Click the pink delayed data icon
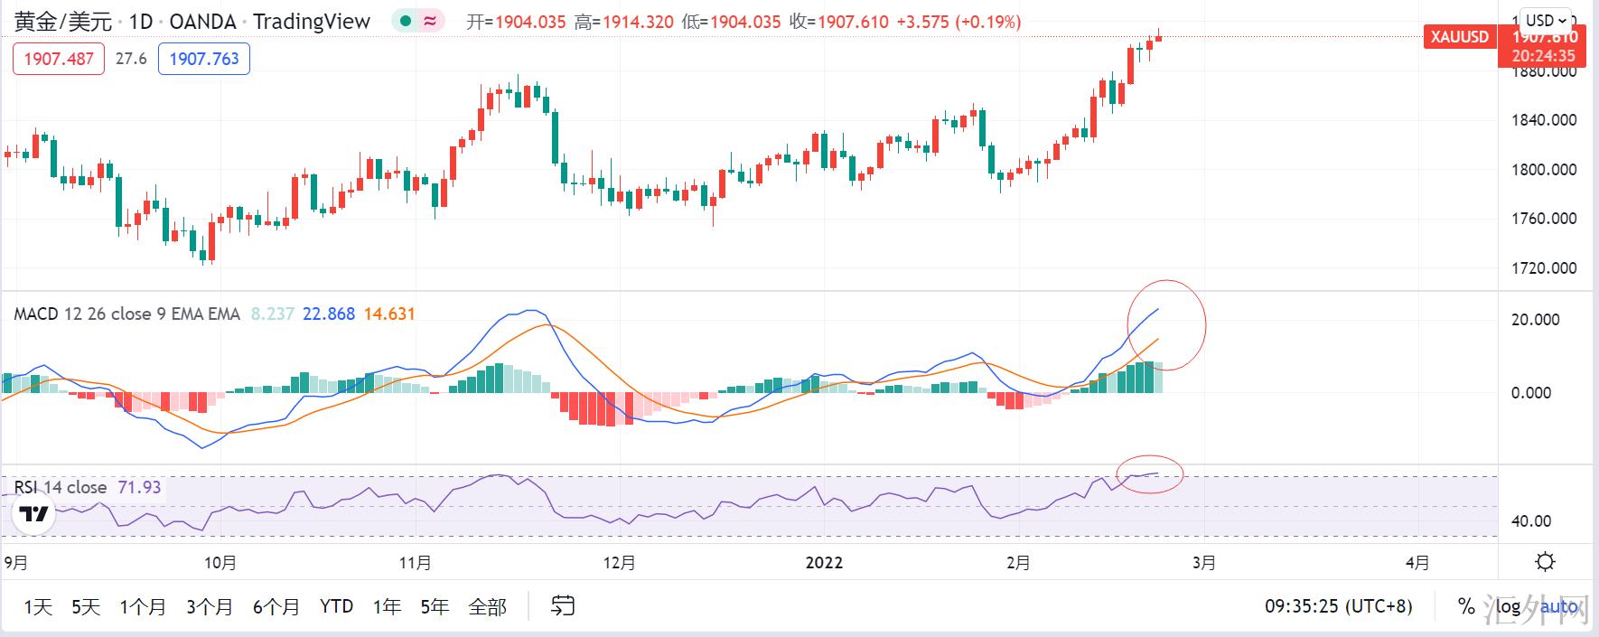This screenshot has height=637, width=1599. pos(431,21)
